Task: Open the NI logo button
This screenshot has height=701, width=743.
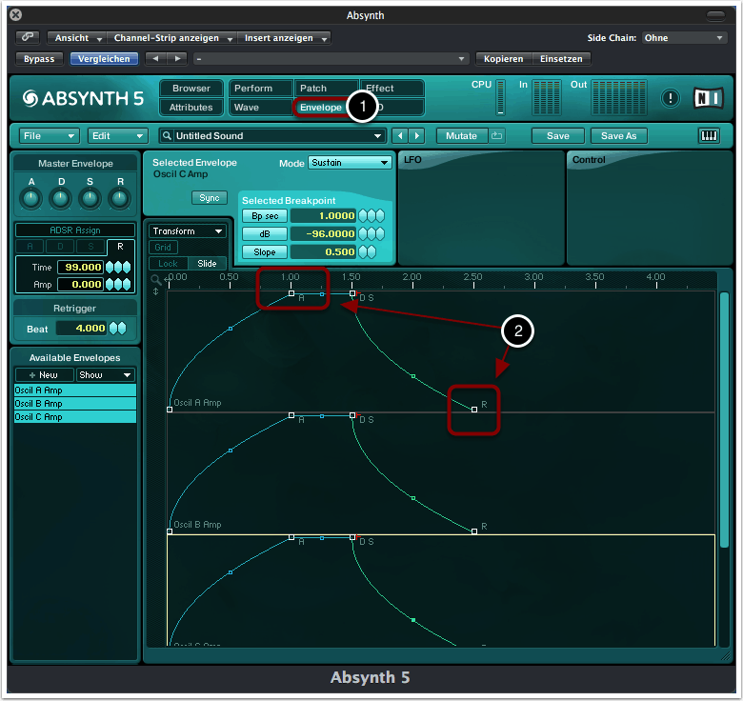Action: click(709, 98)
